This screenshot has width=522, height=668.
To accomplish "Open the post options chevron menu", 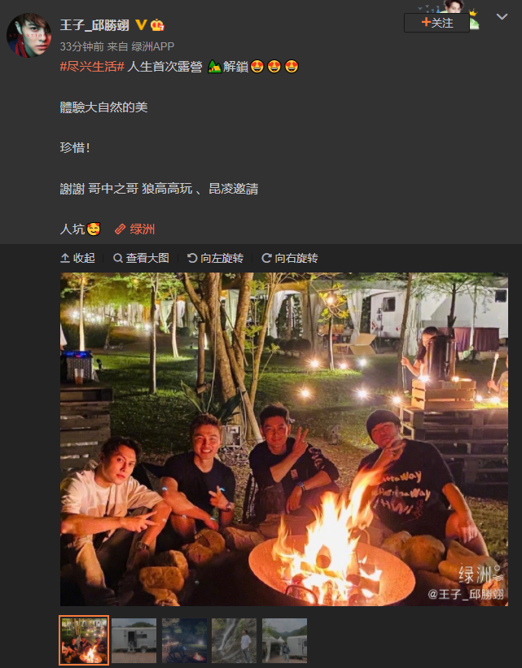I will click(502, 16).
